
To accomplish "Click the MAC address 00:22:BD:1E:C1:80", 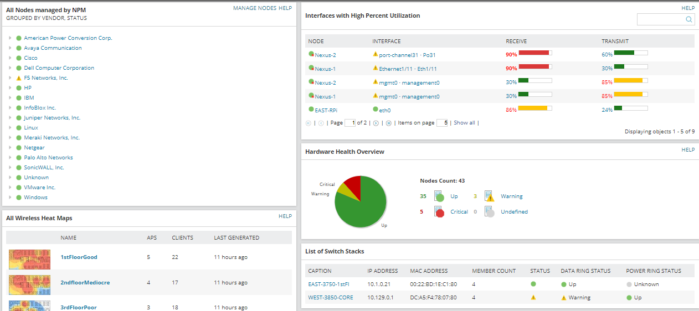I will pos(433,284).
